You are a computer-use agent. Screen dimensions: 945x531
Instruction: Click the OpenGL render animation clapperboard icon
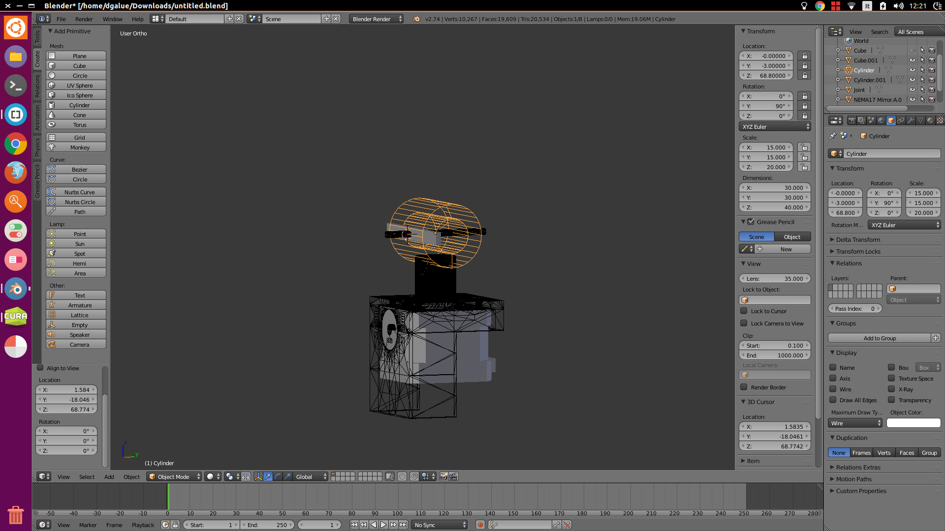tap(453, 476)
